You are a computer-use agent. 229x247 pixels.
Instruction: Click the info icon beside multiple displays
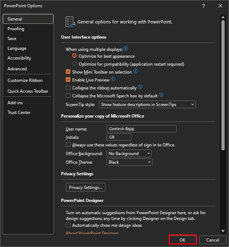(x=126, y=49)
